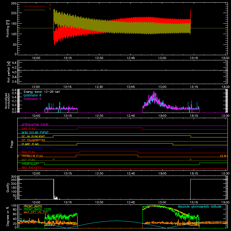231x231 pixels.
Task: Click the olive Y legend label
Action: click(x=50, y=9)
